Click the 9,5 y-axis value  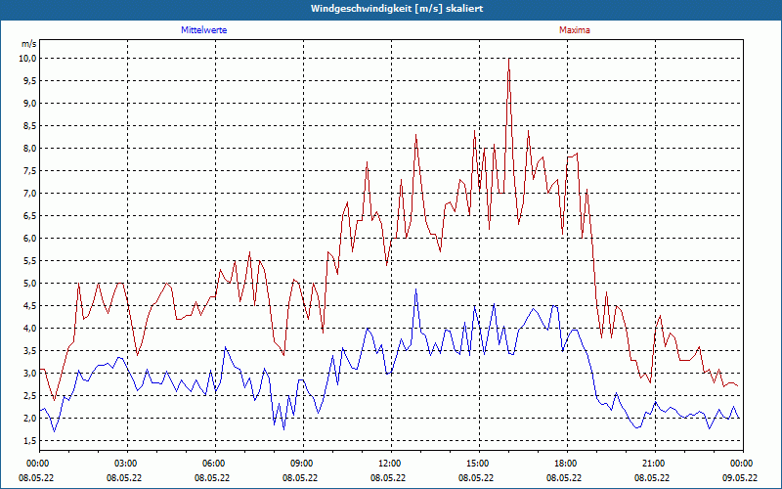click(x=30, y=81)
